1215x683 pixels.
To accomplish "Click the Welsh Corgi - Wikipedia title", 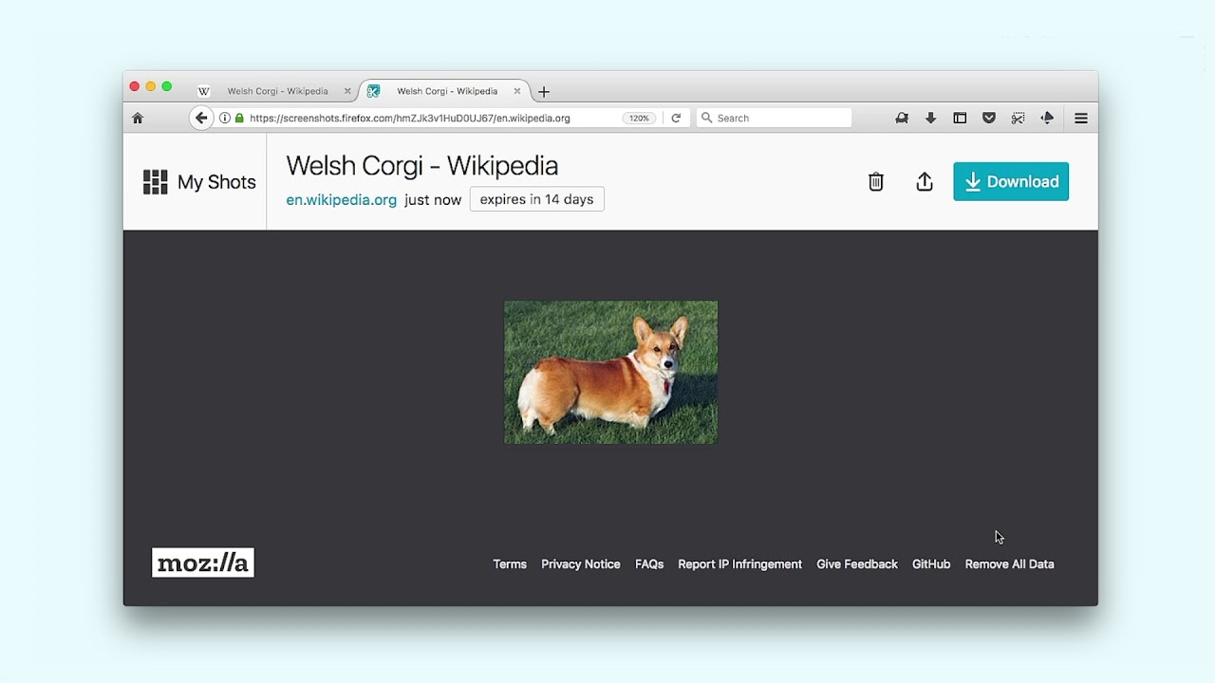I will click(x=422, y=165).
